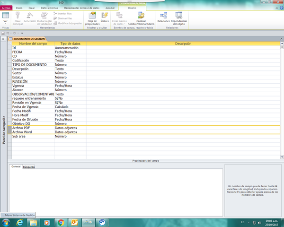
Task: Open Internet Explorer from taskbar
Action: pyautogui.click(x=19, y=222)
